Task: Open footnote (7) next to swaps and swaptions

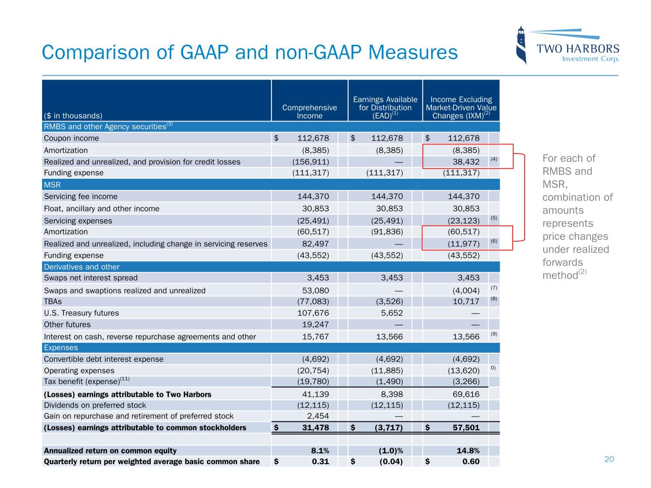Action: tap(494, 288)
